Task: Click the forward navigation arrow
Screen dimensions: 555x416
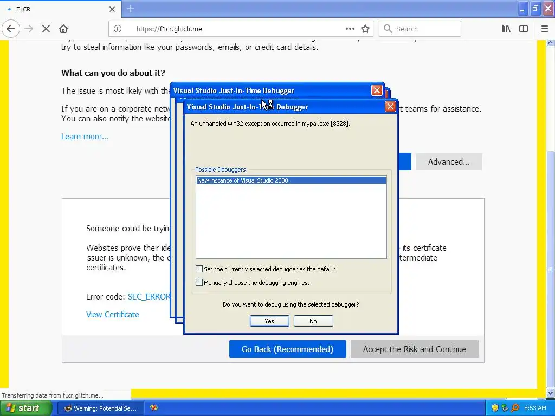Action: coord(29,29)
